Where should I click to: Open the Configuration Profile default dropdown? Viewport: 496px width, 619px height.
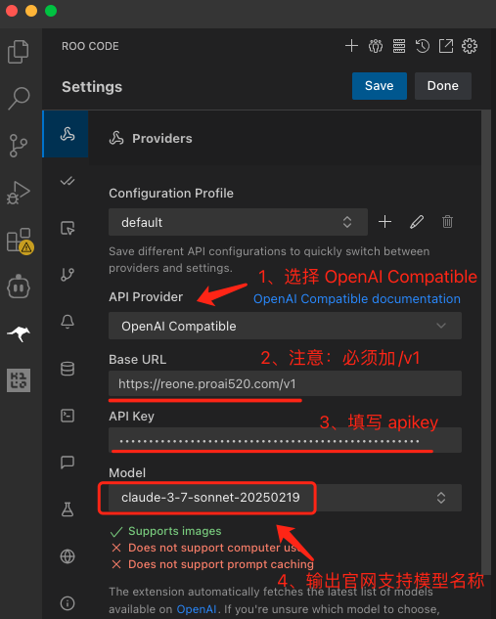coord(238,222)
